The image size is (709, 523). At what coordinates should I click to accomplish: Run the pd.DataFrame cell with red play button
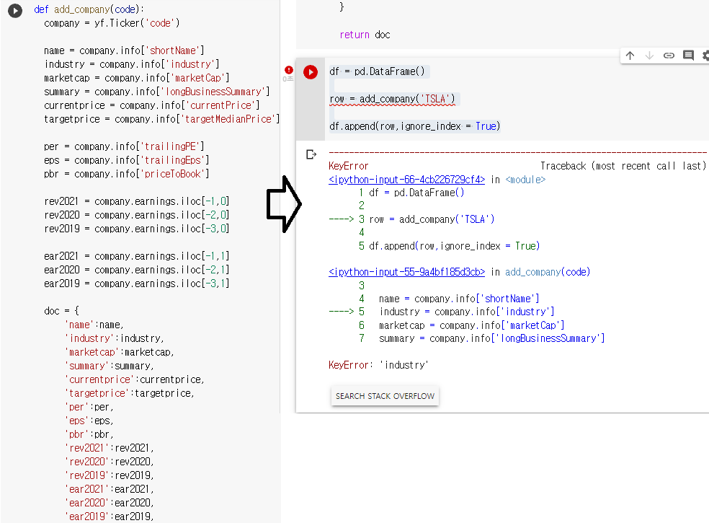click(x=310, y=72)
